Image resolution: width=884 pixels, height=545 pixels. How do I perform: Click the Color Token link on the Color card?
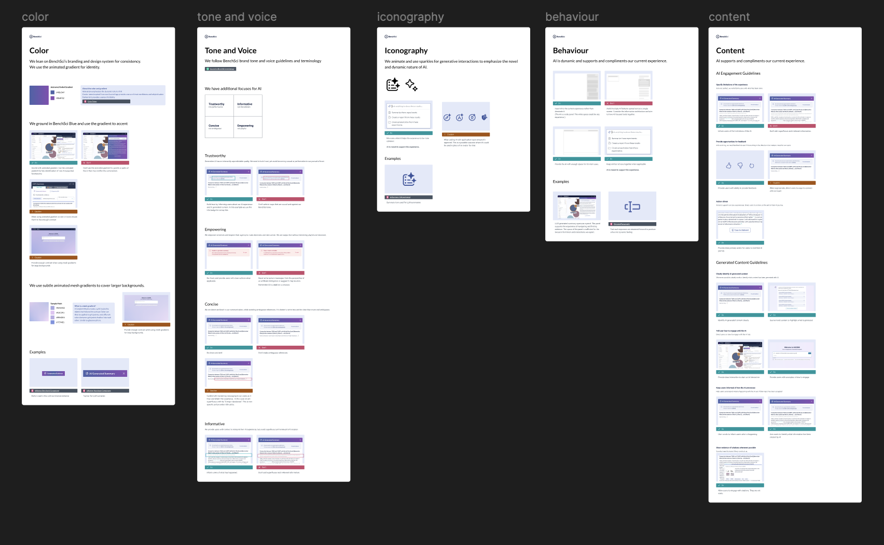coord(92,101)
